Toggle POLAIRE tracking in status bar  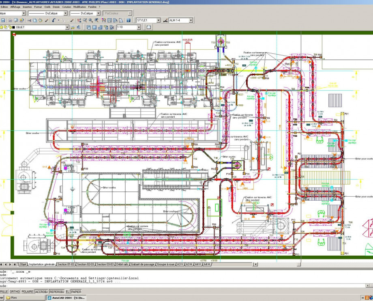(27, 292)
